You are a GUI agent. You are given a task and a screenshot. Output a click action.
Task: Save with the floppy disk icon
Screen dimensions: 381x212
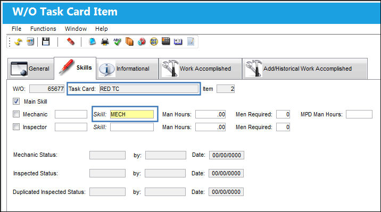click(x=46, y=41)
